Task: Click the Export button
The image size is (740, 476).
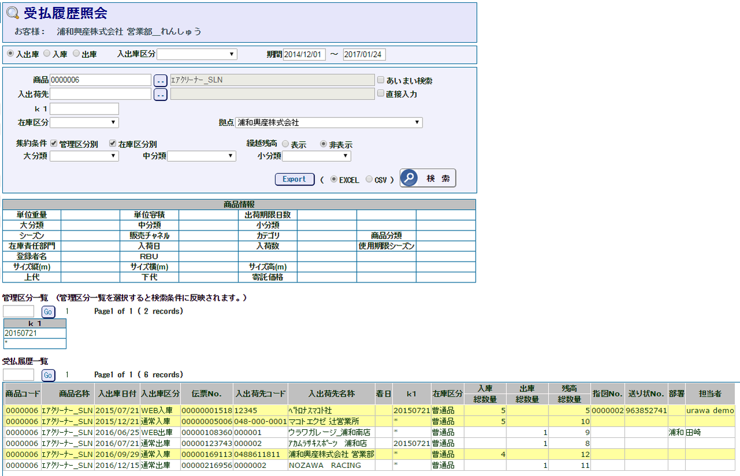Action: click(x=294, y=179)
